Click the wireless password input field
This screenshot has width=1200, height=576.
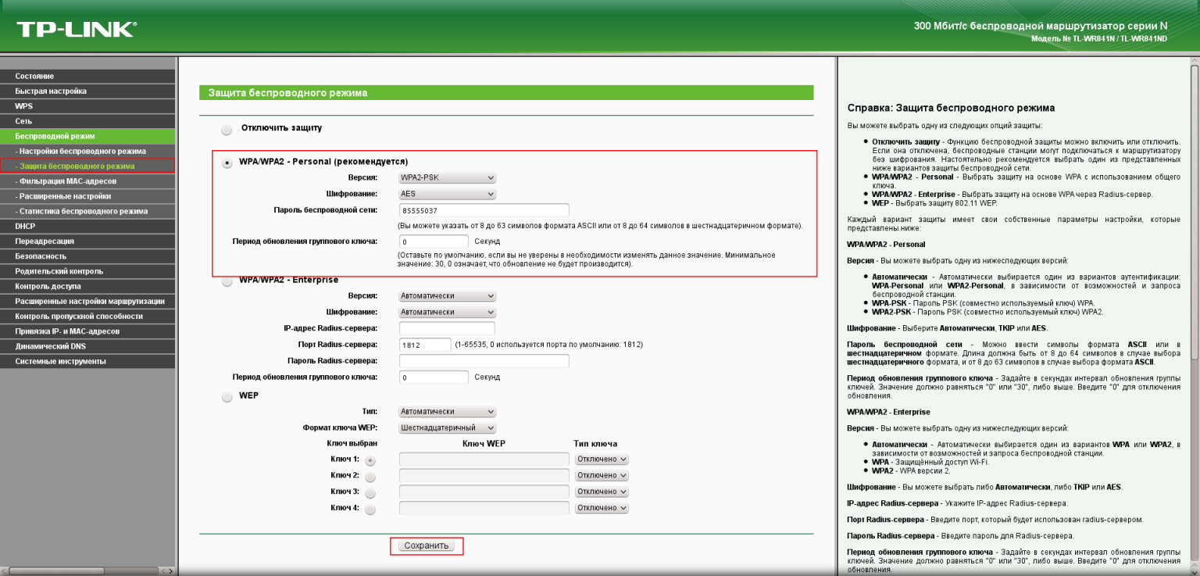pyautogui.click(x=484, y=210)
